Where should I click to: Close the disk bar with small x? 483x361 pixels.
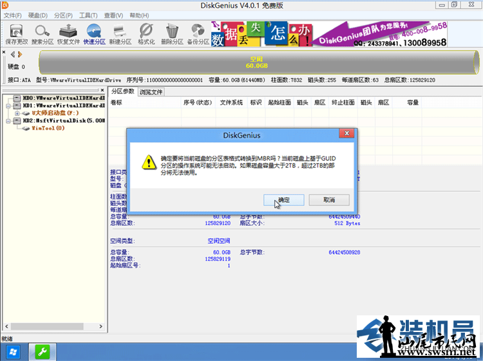coord(4,52)
